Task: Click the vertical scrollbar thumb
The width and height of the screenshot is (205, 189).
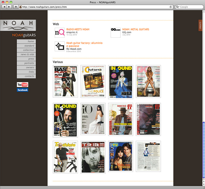Action: click(x=204, y=150)
